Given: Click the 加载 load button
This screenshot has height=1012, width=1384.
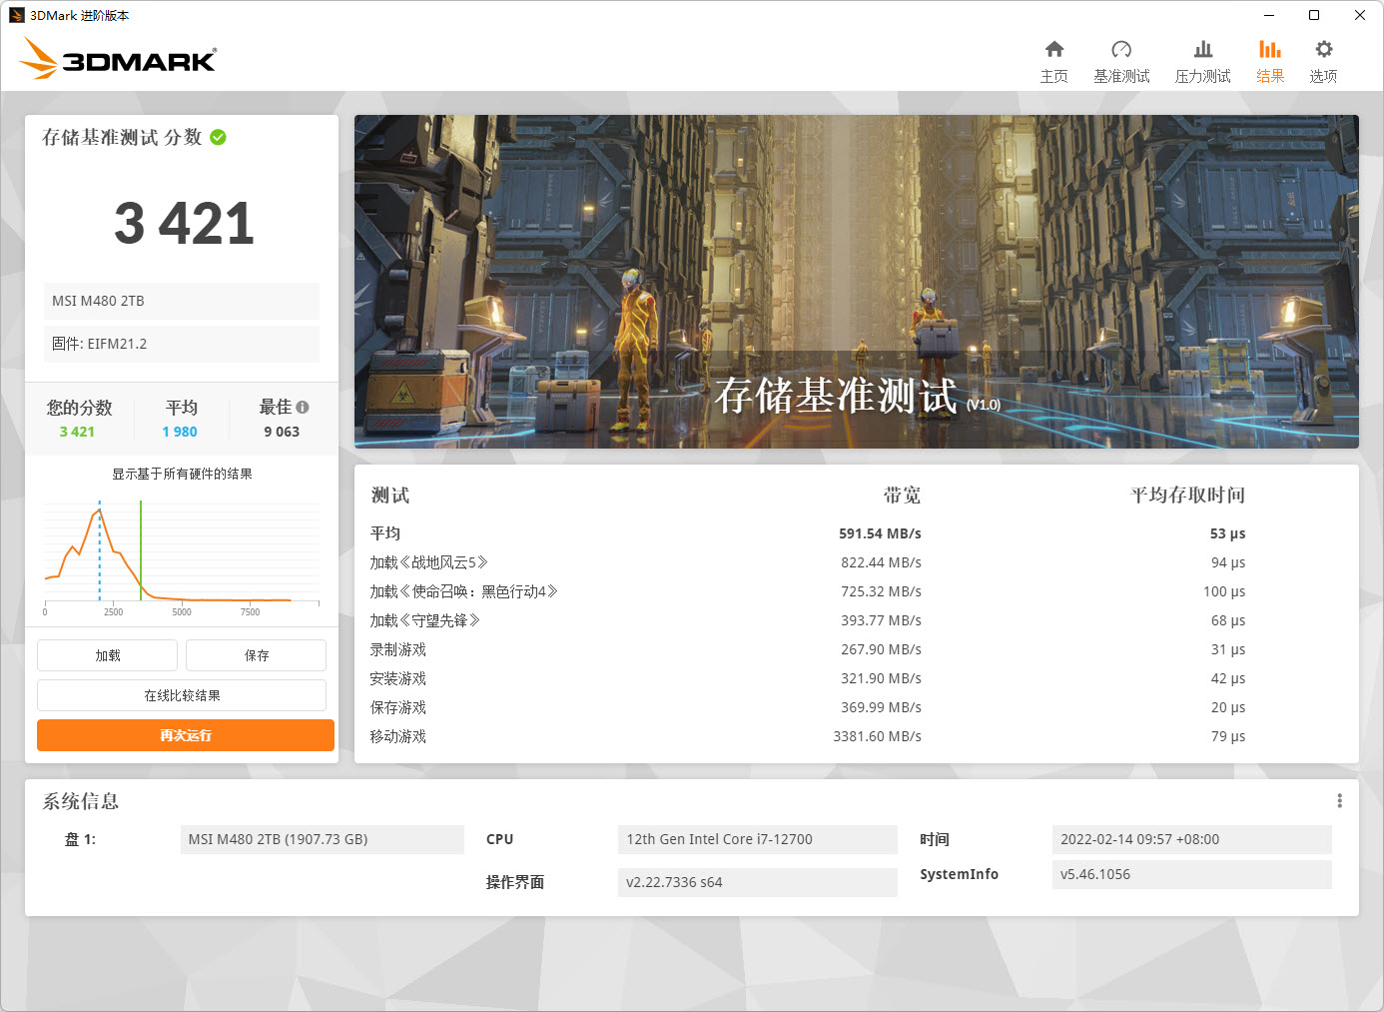Looking at the screenshot, I should [x=106, y=655].
